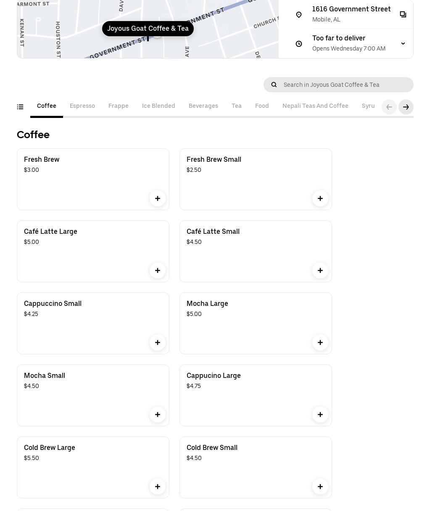This screenshot has width=422, height=511.
Task: Open the menu category list icon
Action: click(20, 107)
